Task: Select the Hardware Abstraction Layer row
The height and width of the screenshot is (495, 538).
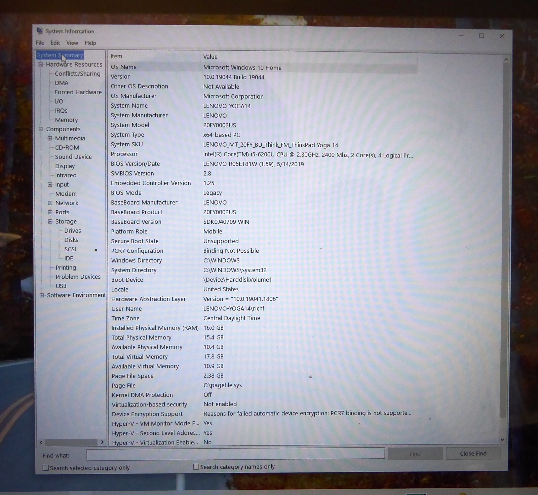Action: pyautogui.click(x=262, y=299)
